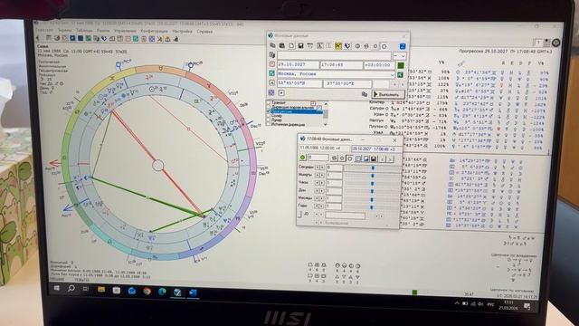Open the Управление menu
The height and width of the screenshot is (326, 579).
(125, 31)
